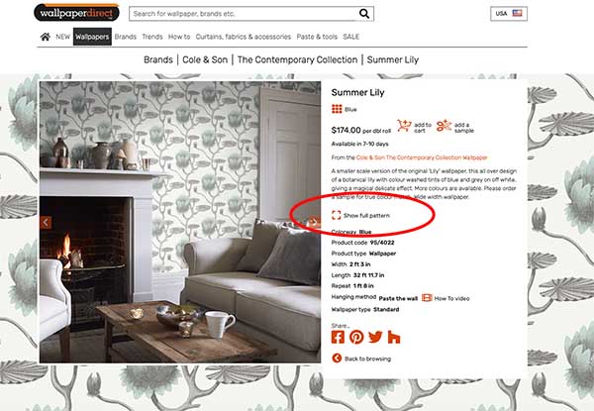The image size is (594, 411).
Task: Select the Blue colourway swatch grid
Action: tap(337, 109)
